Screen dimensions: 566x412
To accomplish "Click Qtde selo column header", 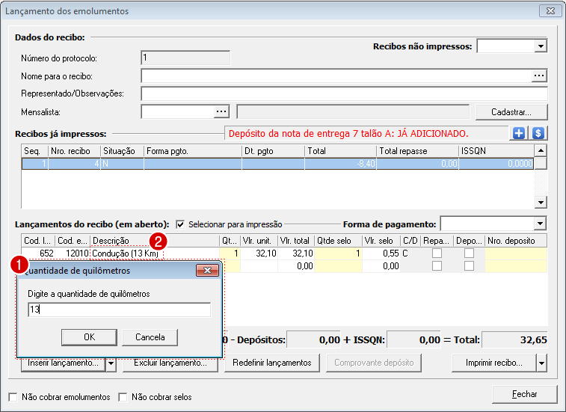I will pos(338,241).
